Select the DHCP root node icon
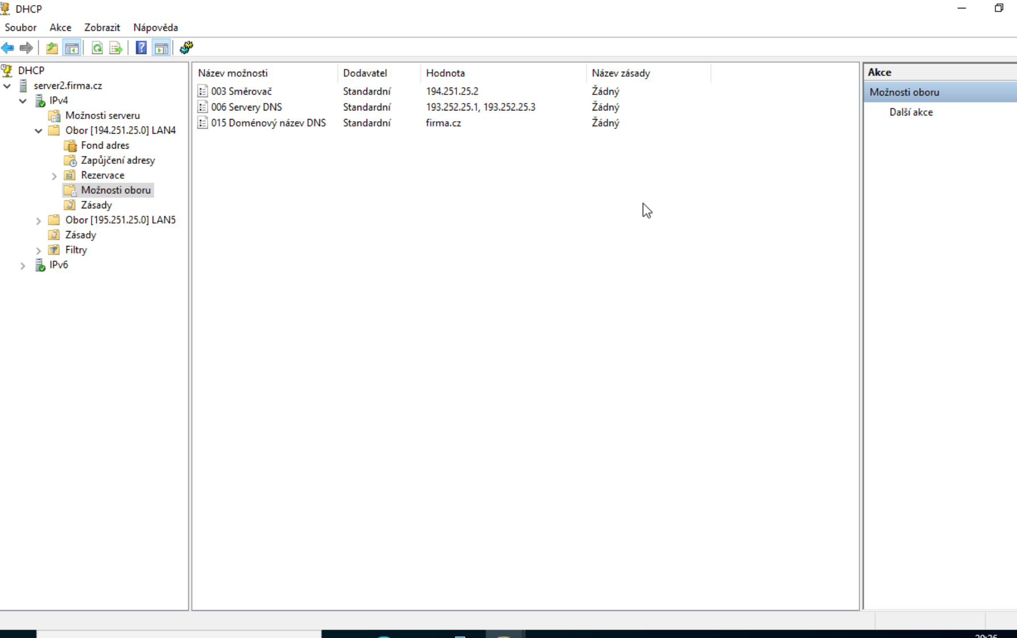This screenshot has height=638, width=1017. (7, 71)
